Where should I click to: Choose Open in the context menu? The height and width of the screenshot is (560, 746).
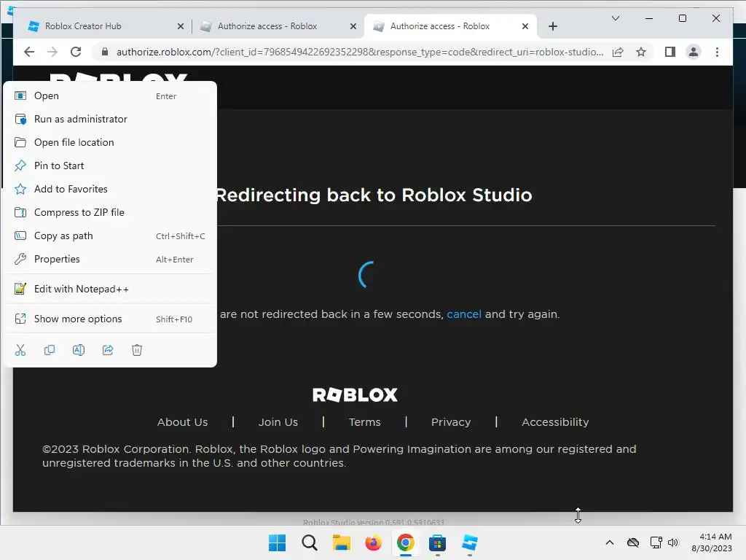pyautogui.click(x=110, y=96)
